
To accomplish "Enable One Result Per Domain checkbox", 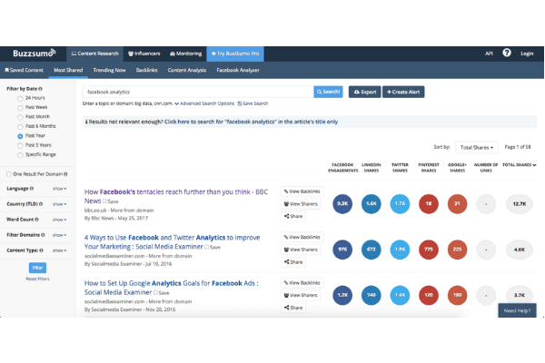I will (9, 174).
